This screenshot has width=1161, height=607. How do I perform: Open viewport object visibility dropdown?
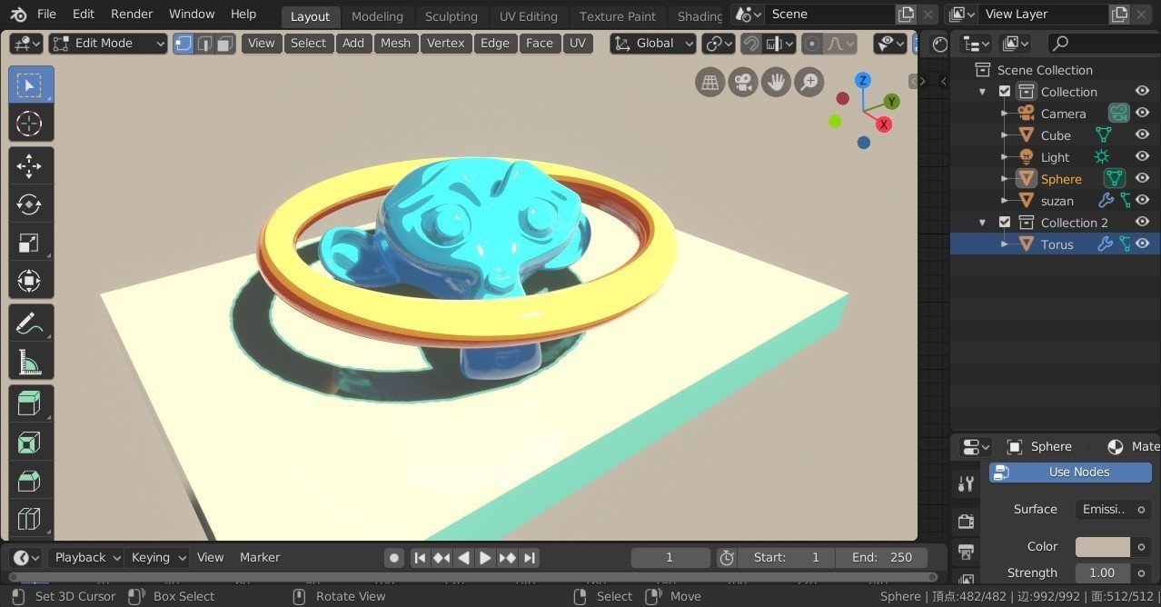pyautogui.click(x=889, y=44)
